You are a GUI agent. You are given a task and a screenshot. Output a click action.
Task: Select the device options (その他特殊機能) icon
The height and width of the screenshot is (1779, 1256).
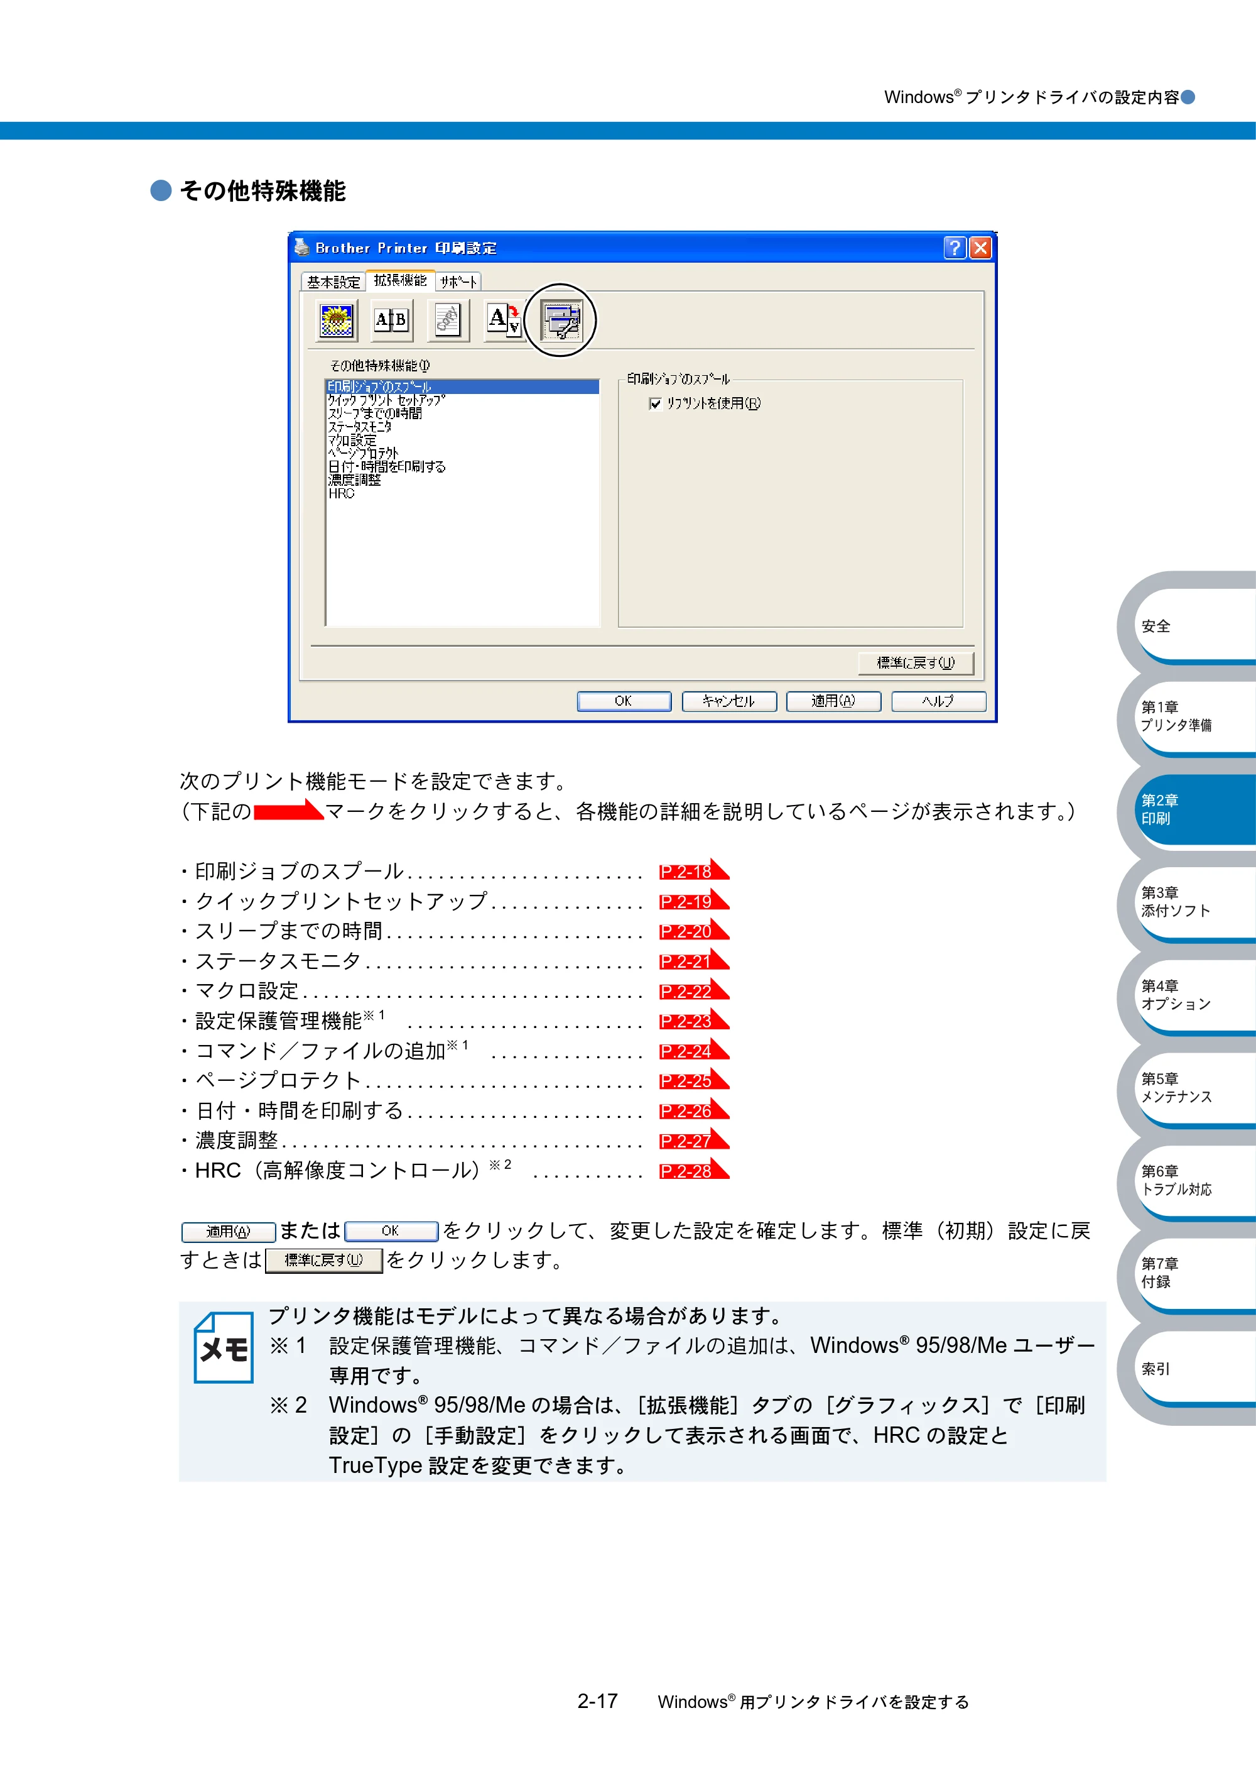tap(561, 320)
